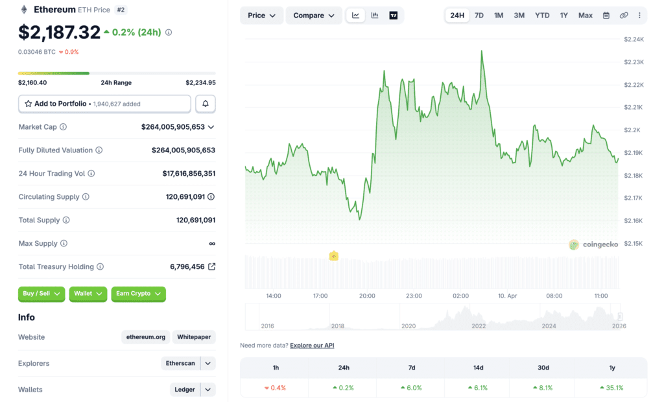Open the calendar date-range icon
The image size is (664, 402).
[606, 15]
